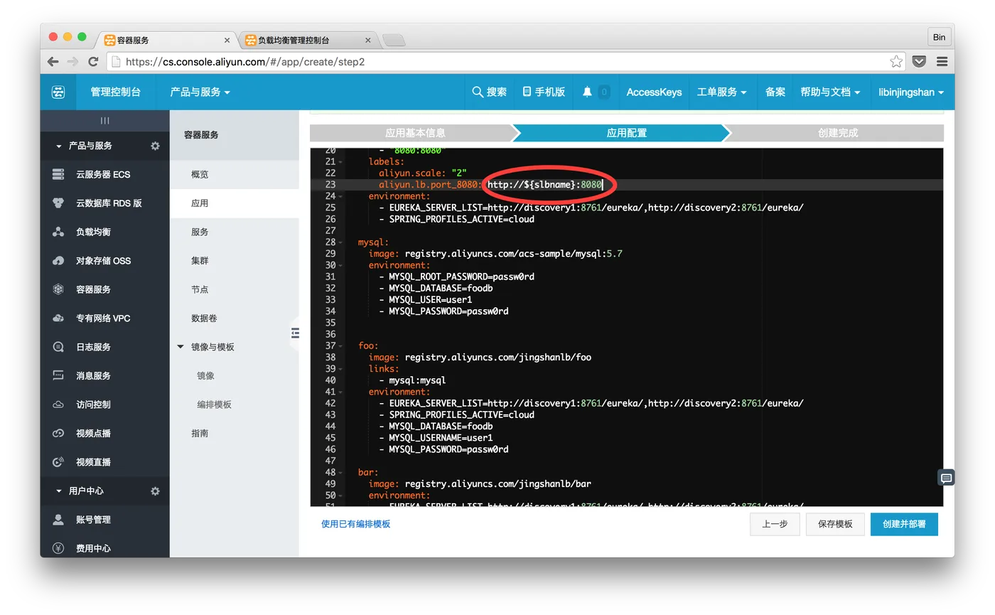This screenshot has width=995, height=615.
Task: Click the load balancer (负载均衡) sidebar icon
Action: pyautogui.click(x=58, y=232)
